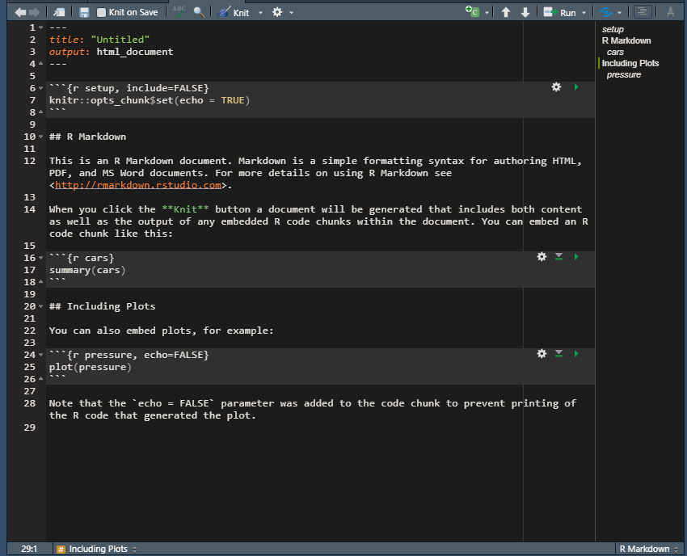The width and height of the screenshot is (687, 556).
Task: Insert a new code chunk
Action: (x=472, y=12)
